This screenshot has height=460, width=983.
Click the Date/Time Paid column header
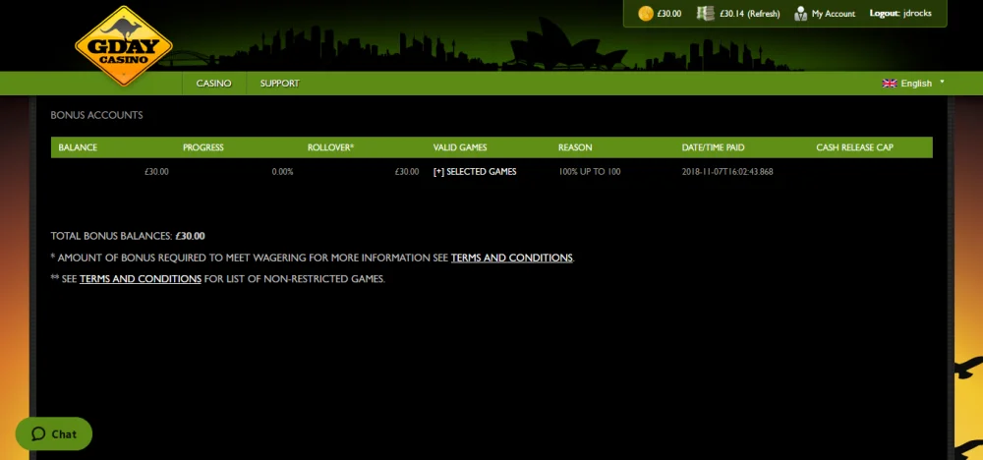pos(714,147)
